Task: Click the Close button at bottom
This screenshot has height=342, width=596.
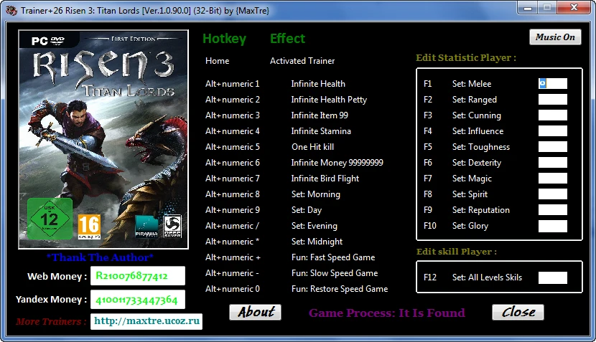Action: click(518, 312)
